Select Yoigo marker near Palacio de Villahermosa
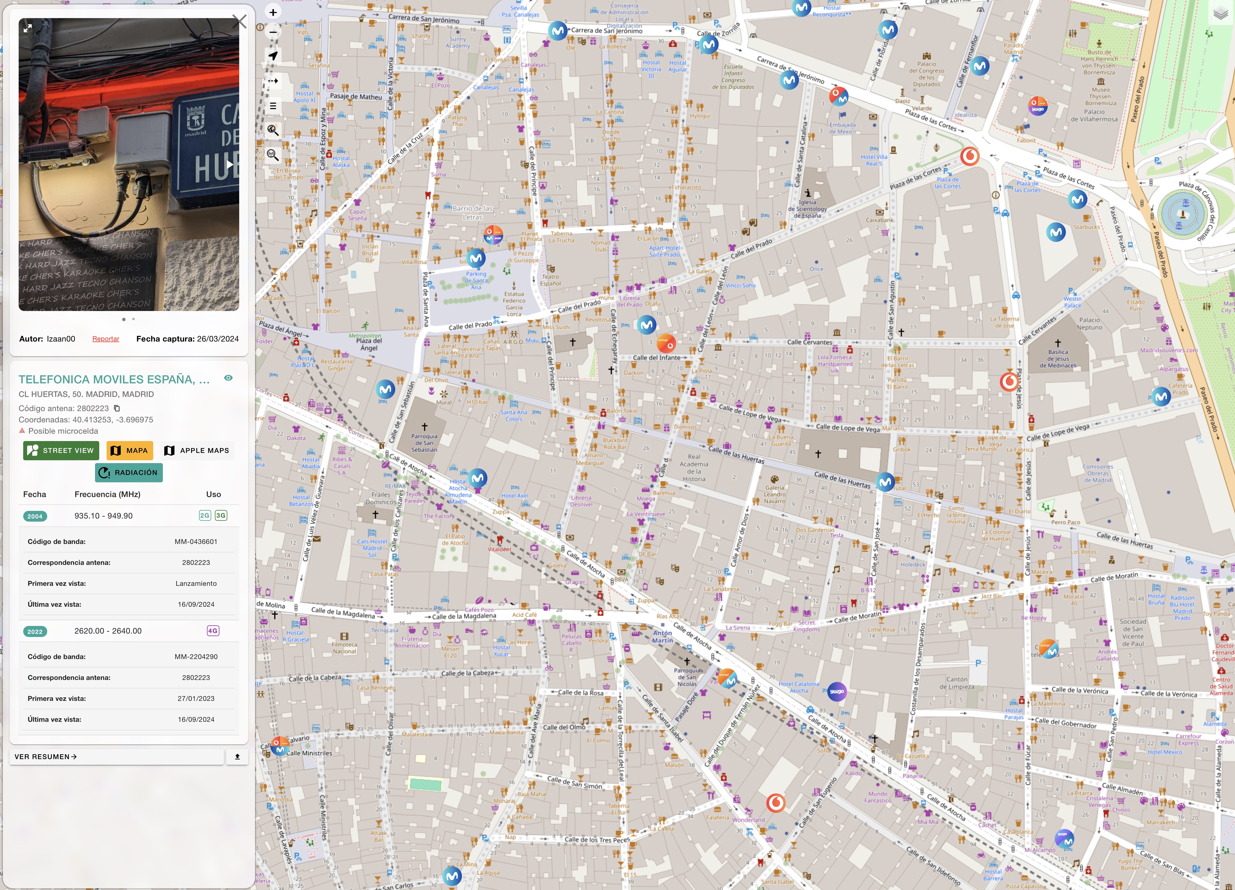This screenshot has height=890, width=1235. coord(1038,106)
